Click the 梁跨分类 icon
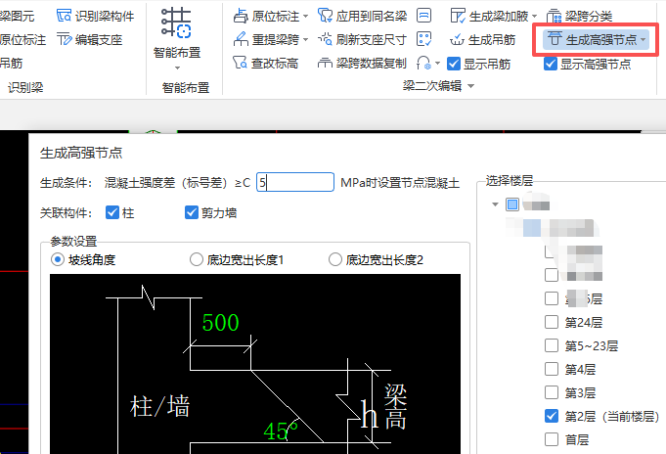666x454 pixels. (554, 16)
